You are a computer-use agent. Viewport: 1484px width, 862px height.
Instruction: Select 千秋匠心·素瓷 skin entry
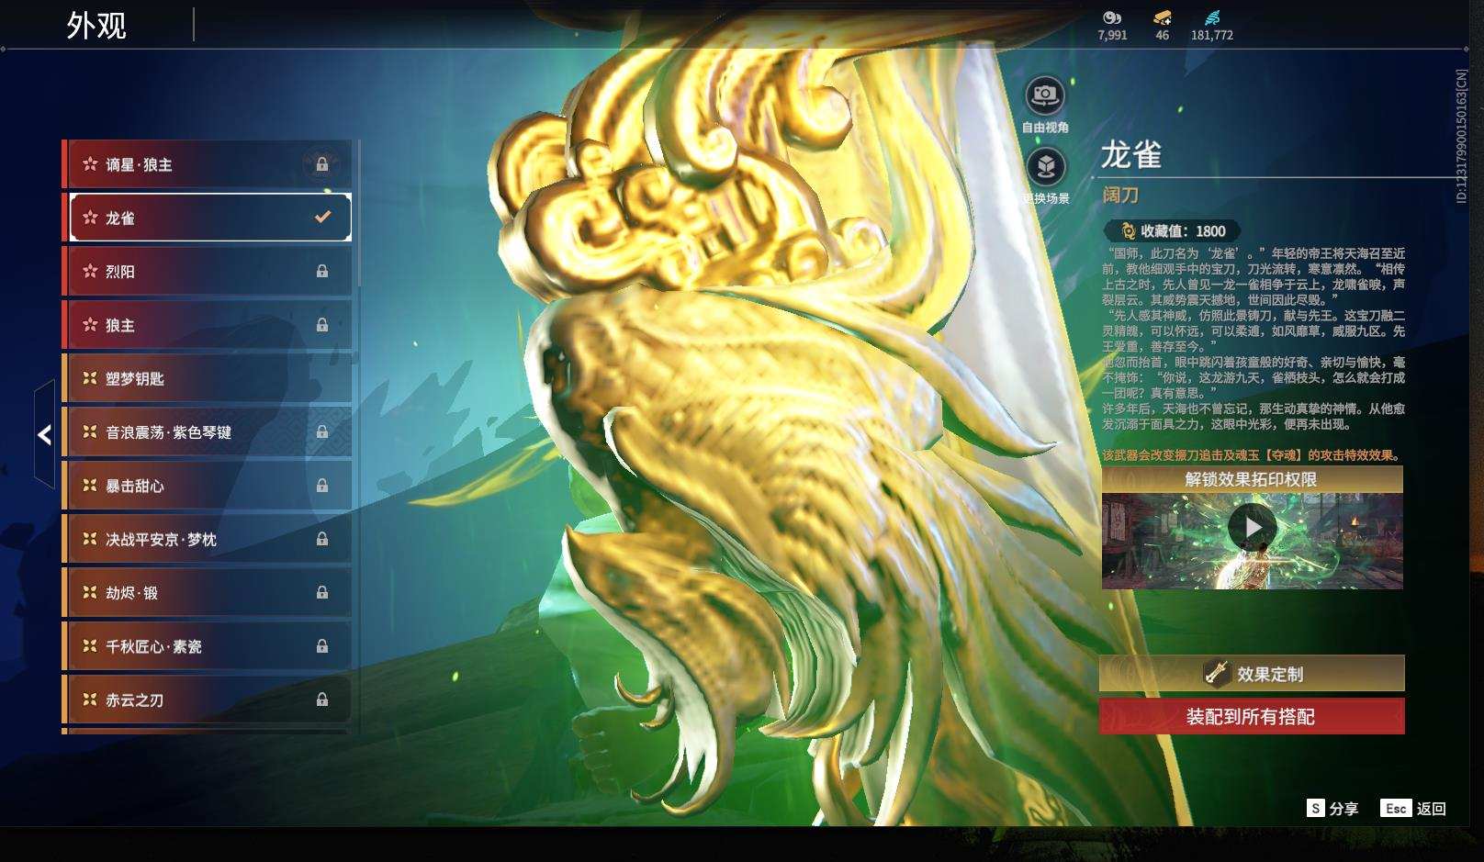(208, 646)
